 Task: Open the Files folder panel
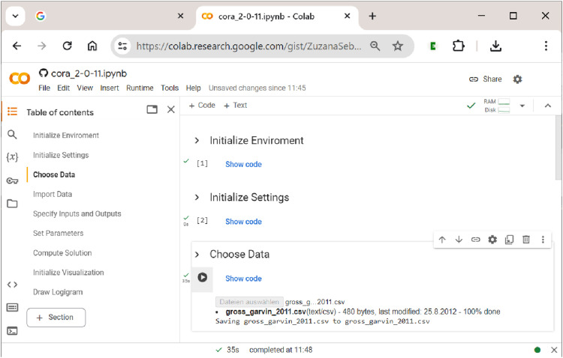[x=12, y=204]
